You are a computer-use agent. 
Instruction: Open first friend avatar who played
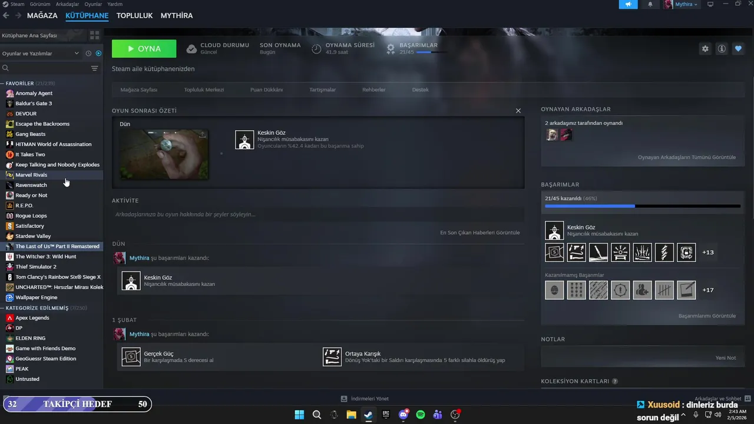coord(552,135)
